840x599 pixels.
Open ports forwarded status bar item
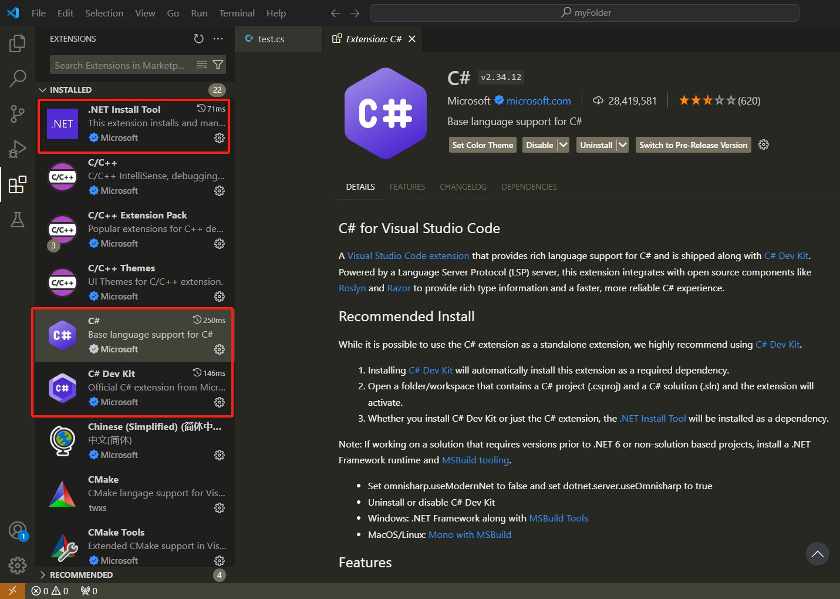click(x=89, y=591)
